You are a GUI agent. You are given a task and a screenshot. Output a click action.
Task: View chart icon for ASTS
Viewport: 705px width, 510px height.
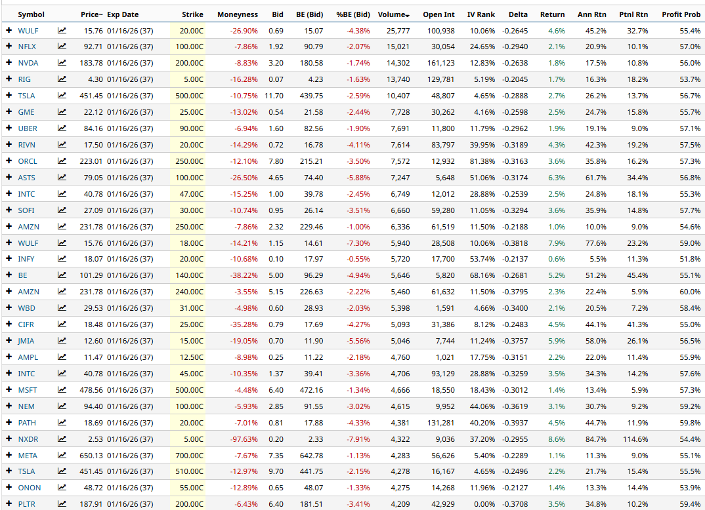point(62,178)
